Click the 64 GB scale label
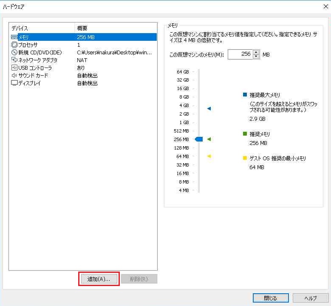The height and width of the screenshot is (306, 331). 183,72
